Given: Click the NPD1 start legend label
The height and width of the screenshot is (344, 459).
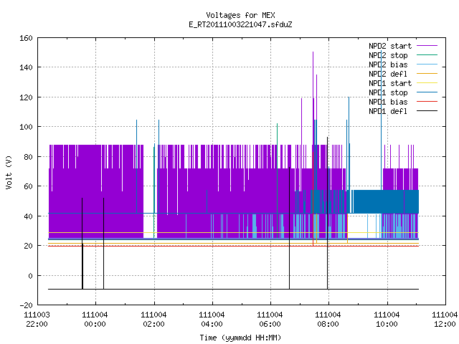Looking at the screenshot, I should click(390, 83).
